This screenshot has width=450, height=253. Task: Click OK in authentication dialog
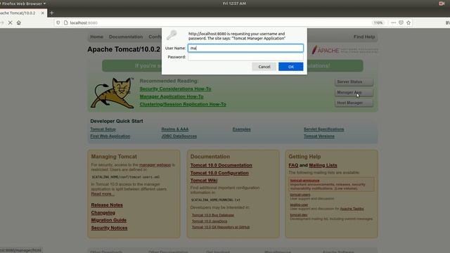[x=290, y=67]
